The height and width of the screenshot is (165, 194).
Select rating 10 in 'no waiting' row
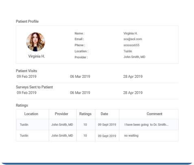pyautogui.click(x=85, y=135)
